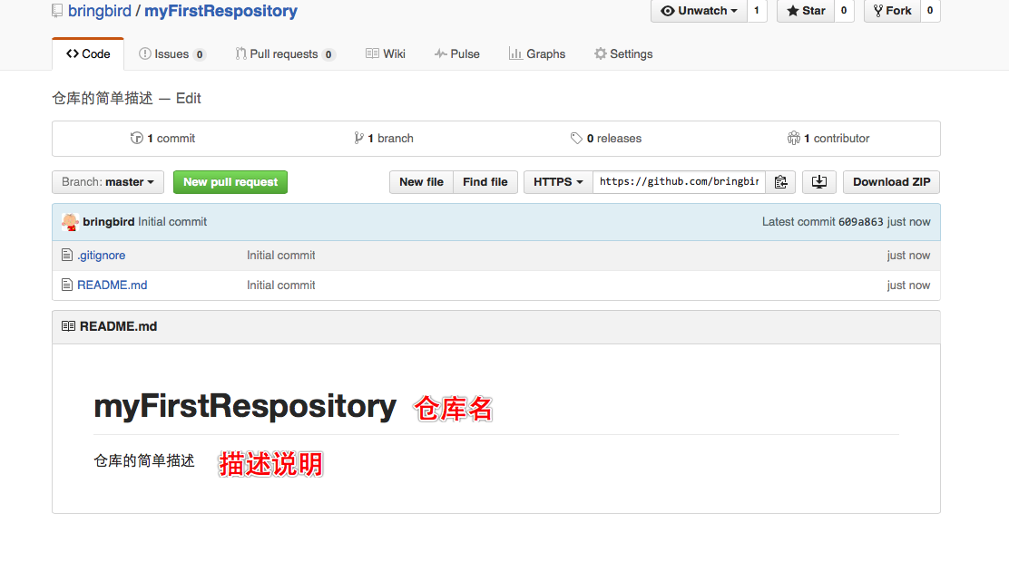This screenshot has height=561, width=1009.
Task: Open the latest Initial commit message
Action: (x=172, y=222)
